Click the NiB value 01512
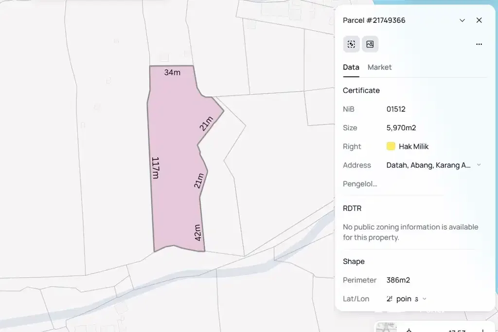 (396, 109)
